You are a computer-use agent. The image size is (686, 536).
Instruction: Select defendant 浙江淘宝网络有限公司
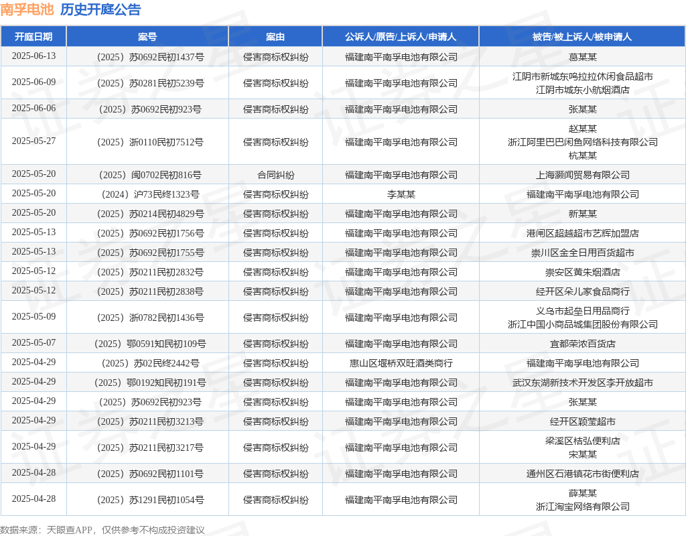pyautogui.click(x=583, y=507)
